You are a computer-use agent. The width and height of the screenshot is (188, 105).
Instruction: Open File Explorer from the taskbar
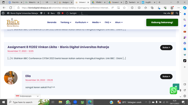click(60, 102)
